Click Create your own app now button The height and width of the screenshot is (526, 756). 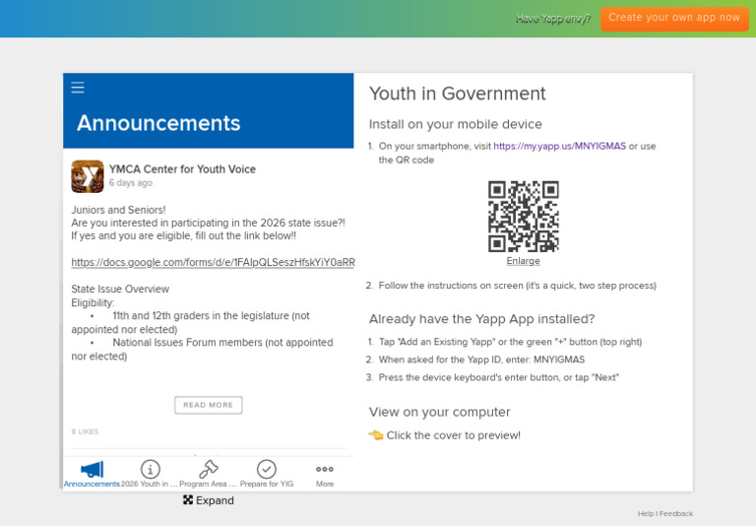pos(674,19)
